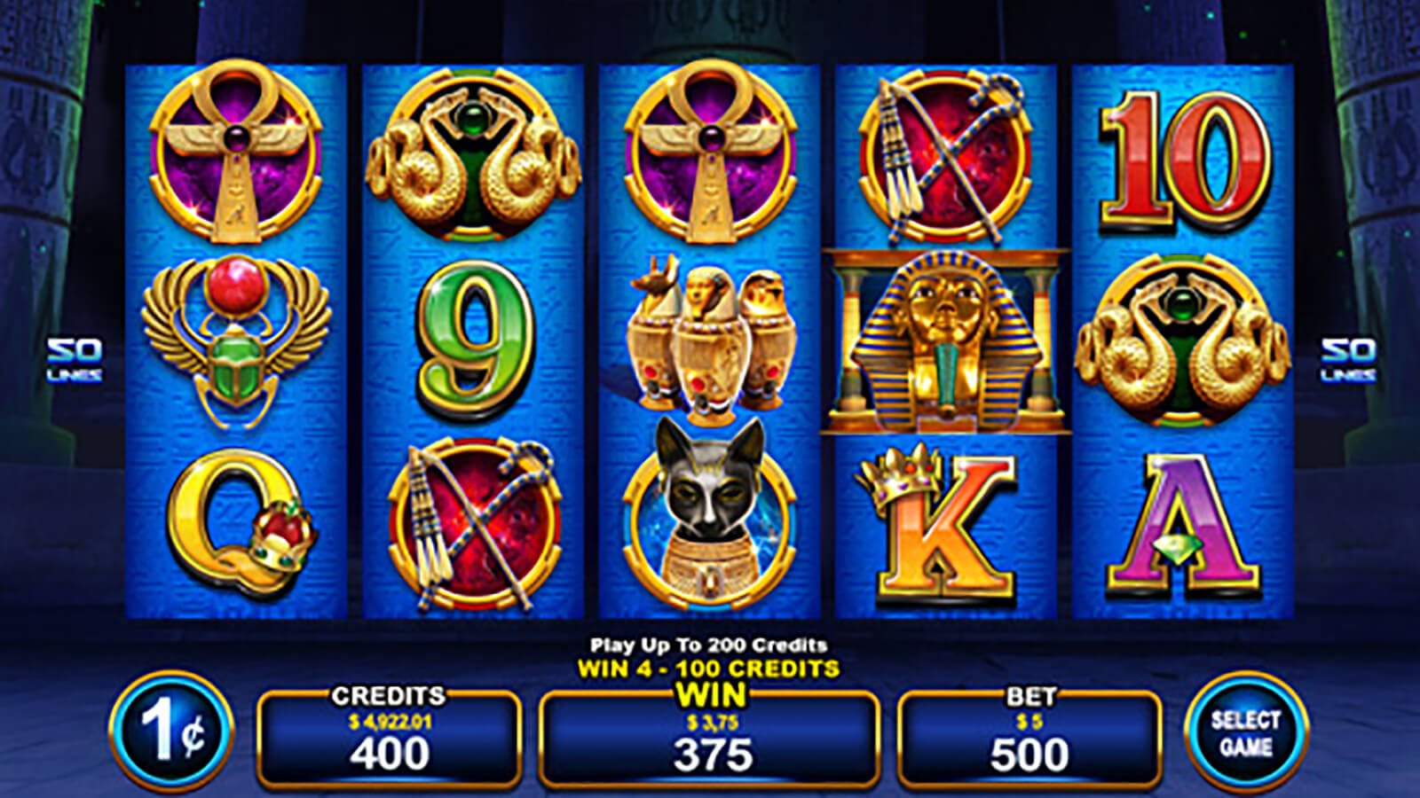Click crook and flail in second reel
This screenshot has width=1420, height=798.
click(x=474, y=527)
